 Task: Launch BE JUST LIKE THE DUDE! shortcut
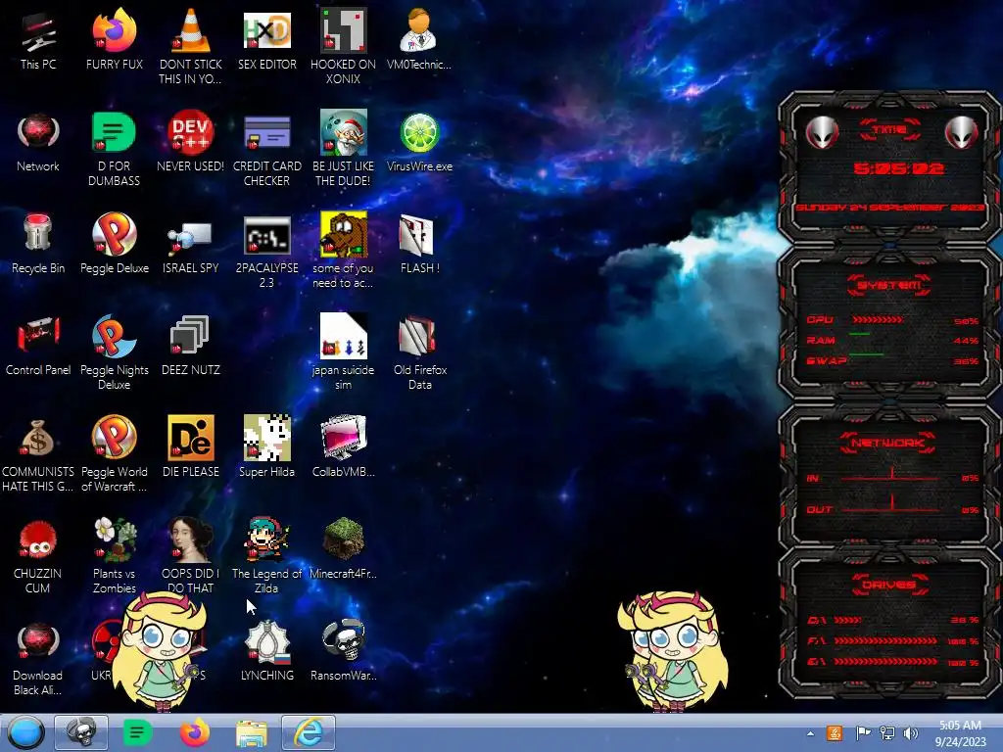(x=343, y=149)
